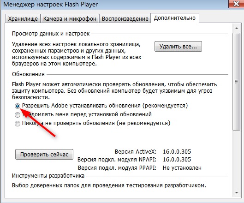Image resolution: width=244 pixels, height=203 pixels.
Task: Click the Инструменты разработчика section heading
Action: click(x=48, y=176)
